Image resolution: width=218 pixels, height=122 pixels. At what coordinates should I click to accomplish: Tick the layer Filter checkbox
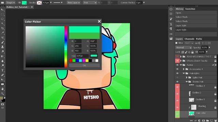[176, 43]
